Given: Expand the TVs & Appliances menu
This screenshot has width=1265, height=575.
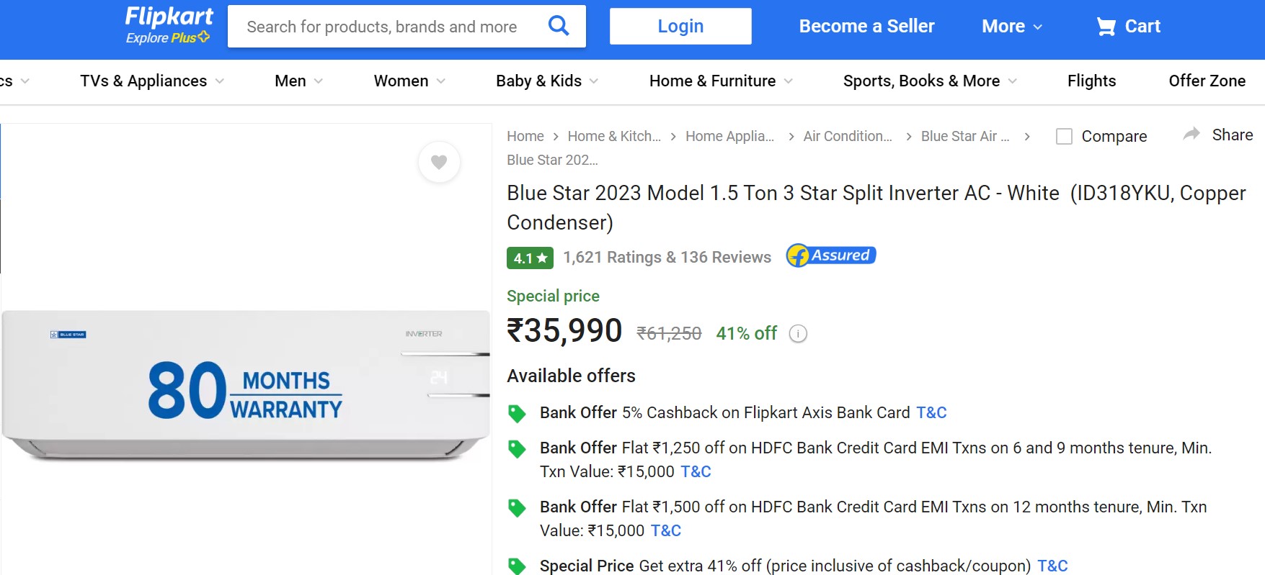Looking at the screenshot, I should point(151,81).
